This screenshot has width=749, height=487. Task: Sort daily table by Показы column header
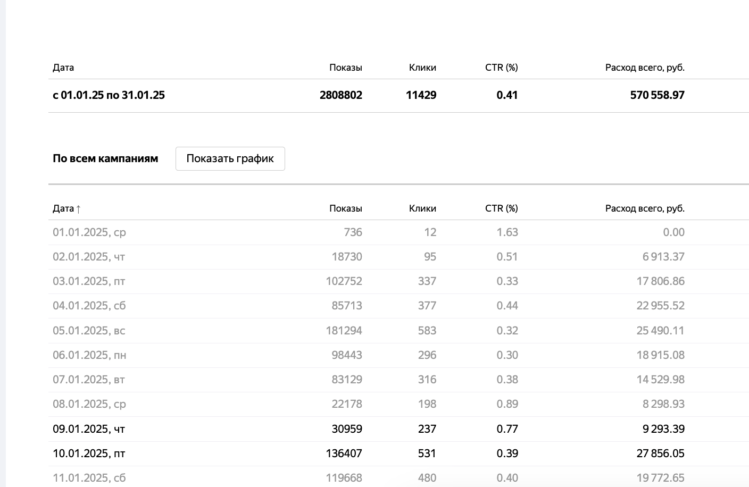pyautogui.click(x=345, y=208)
